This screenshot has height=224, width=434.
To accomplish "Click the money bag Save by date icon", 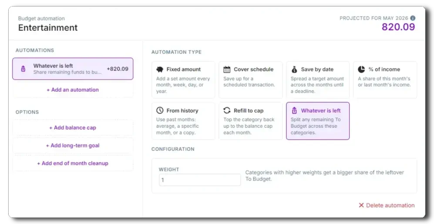I will pyautogui.click(x=294, y=70).
